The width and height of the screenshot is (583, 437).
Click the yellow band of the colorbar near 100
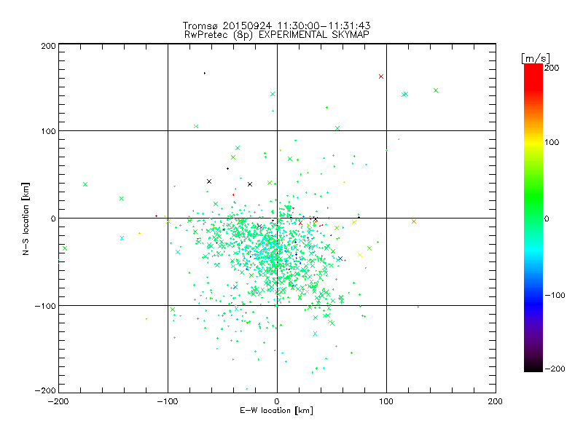(x=533, y=142)
